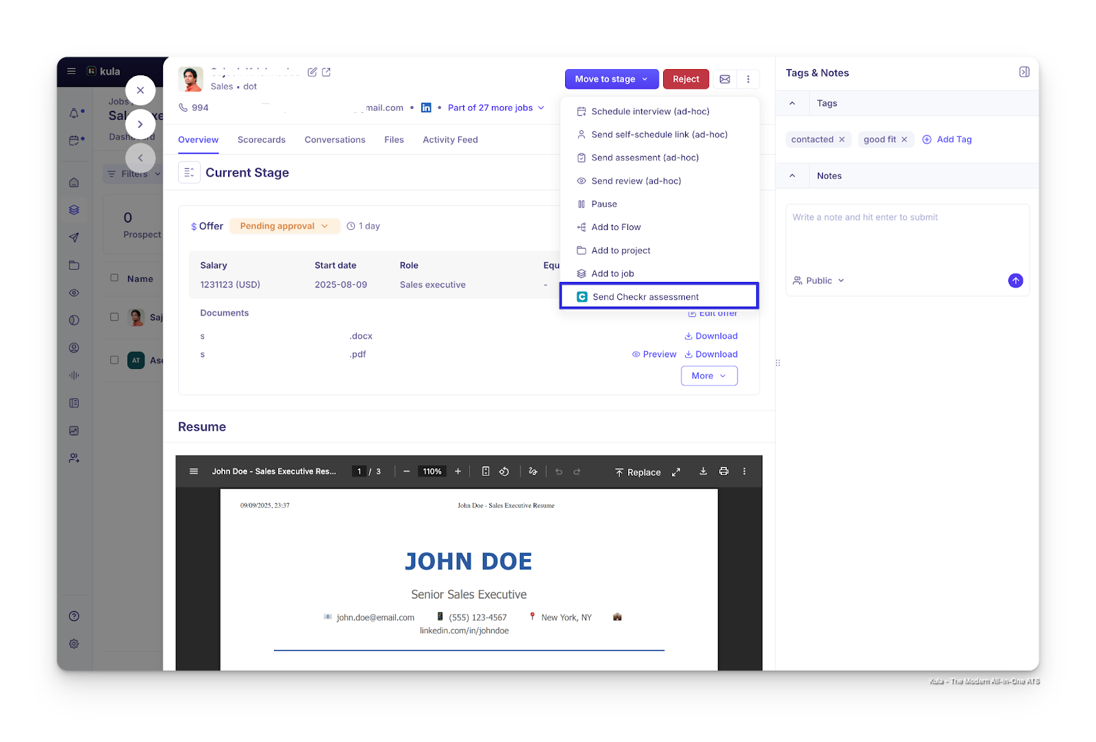Download the .docx document

coord(711,336)
